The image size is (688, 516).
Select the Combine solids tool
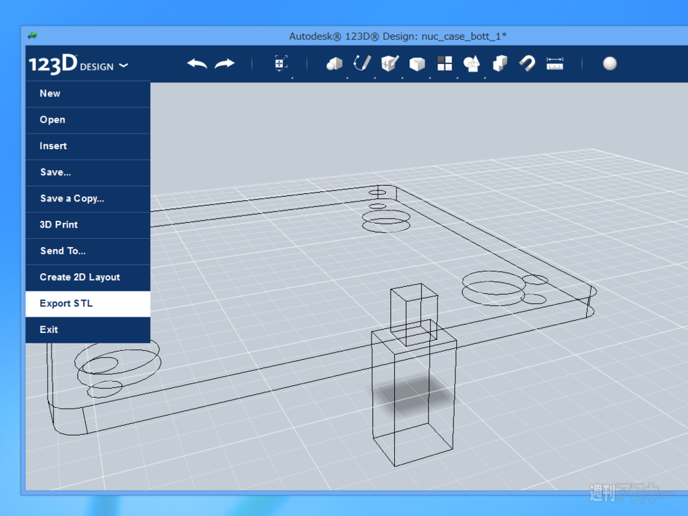point(500,64)
